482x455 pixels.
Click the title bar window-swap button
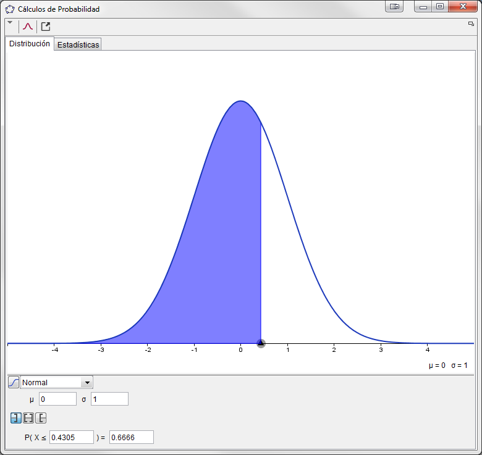pos(394,7)
